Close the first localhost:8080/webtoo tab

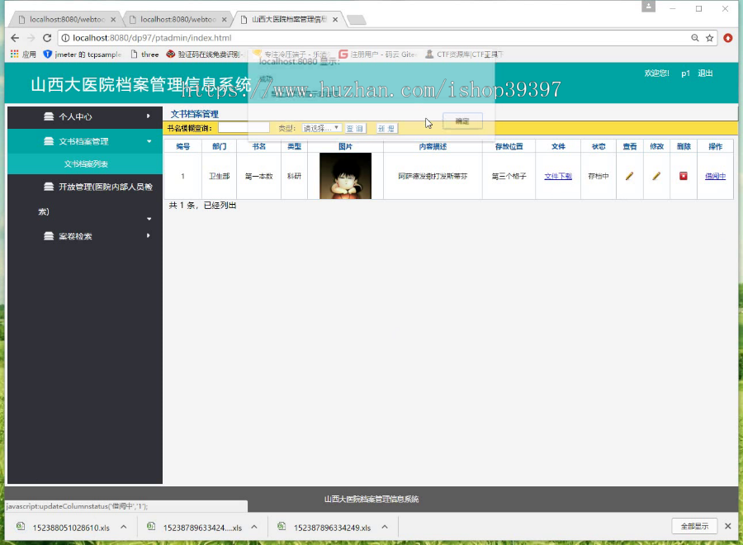coord(113,20)
